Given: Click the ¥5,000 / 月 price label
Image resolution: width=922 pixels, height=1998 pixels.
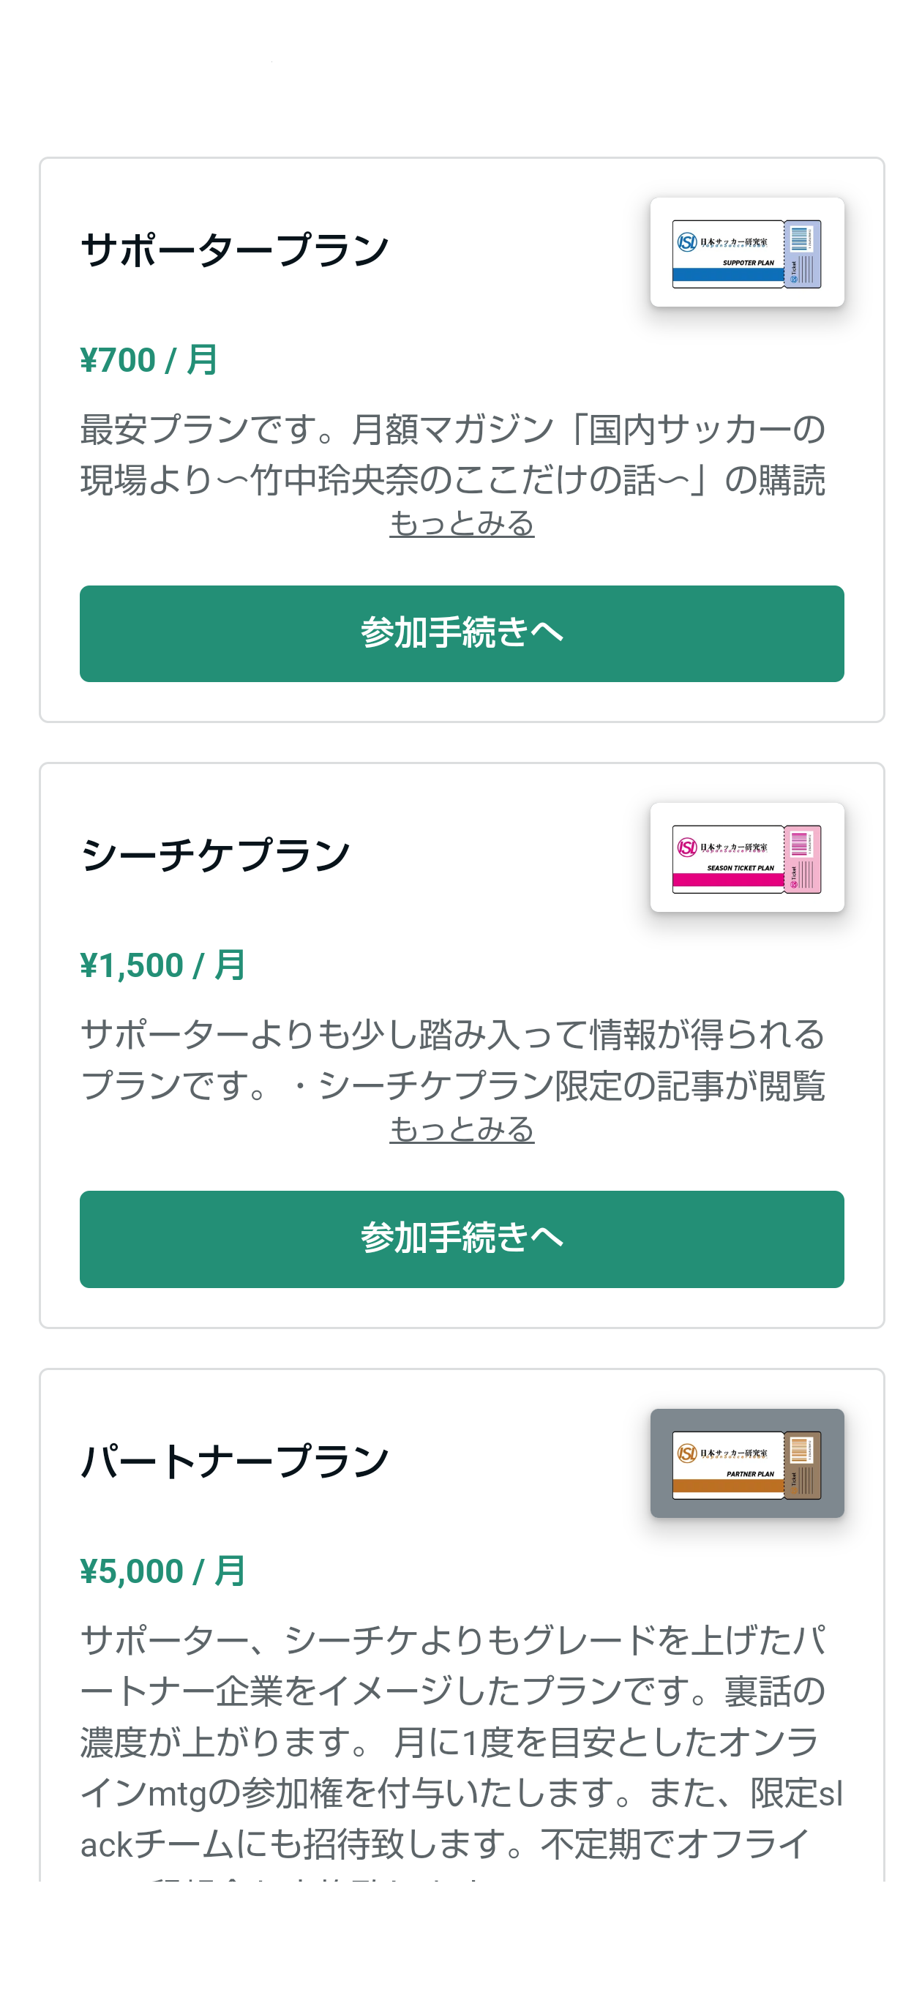Looking at the screenshot, I should pos(163,1571).
